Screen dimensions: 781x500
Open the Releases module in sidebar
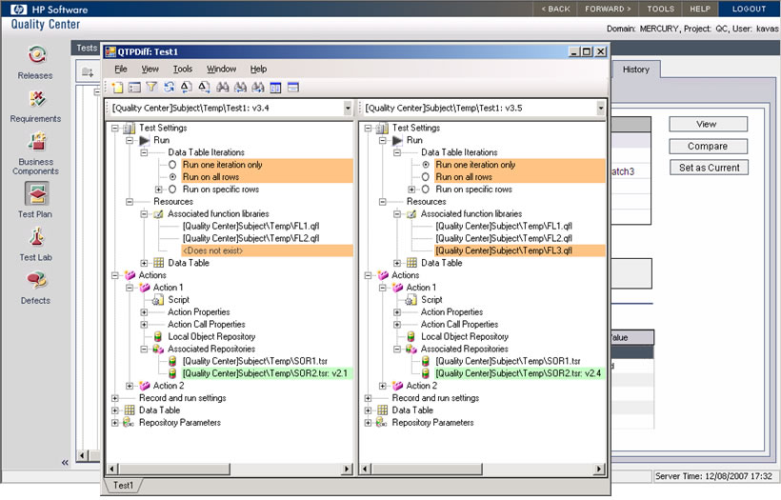coord(35,62)
